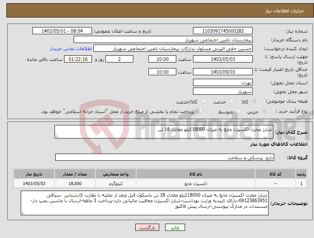
Task: Click the announcement date field 1403/05/01 - 08:04
Action: click(62, 31)
